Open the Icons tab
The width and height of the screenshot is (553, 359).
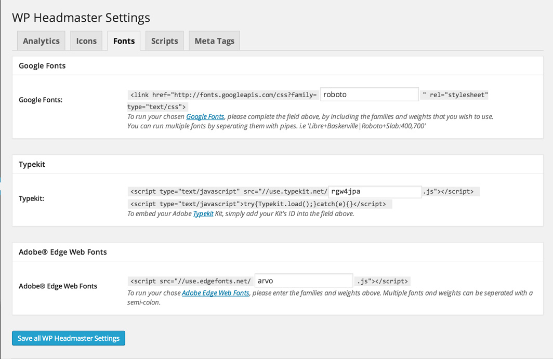point(86,41)
